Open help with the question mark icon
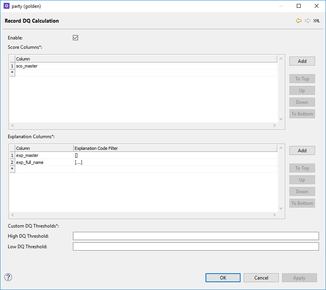The width and height of the screenshot is (326, 290). click(8, 277)
